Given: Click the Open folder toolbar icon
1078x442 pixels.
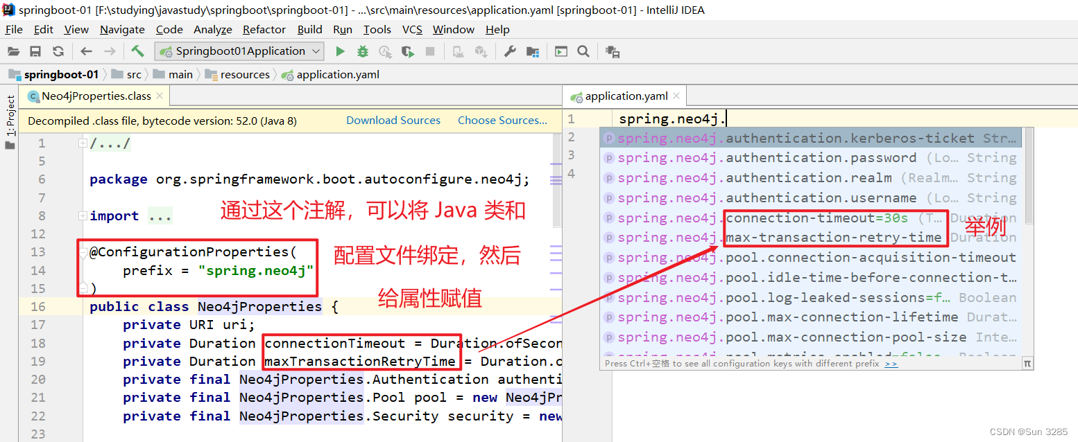Looking at the screenshot, I should (13, 51).
